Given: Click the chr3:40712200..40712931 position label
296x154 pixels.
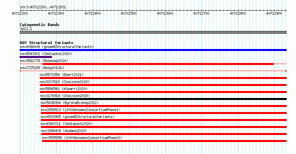Looking at the screenshot, I should click(43, 7).
